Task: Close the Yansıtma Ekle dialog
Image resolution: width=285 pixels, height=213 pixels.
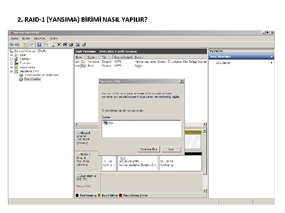Action: 181,81
